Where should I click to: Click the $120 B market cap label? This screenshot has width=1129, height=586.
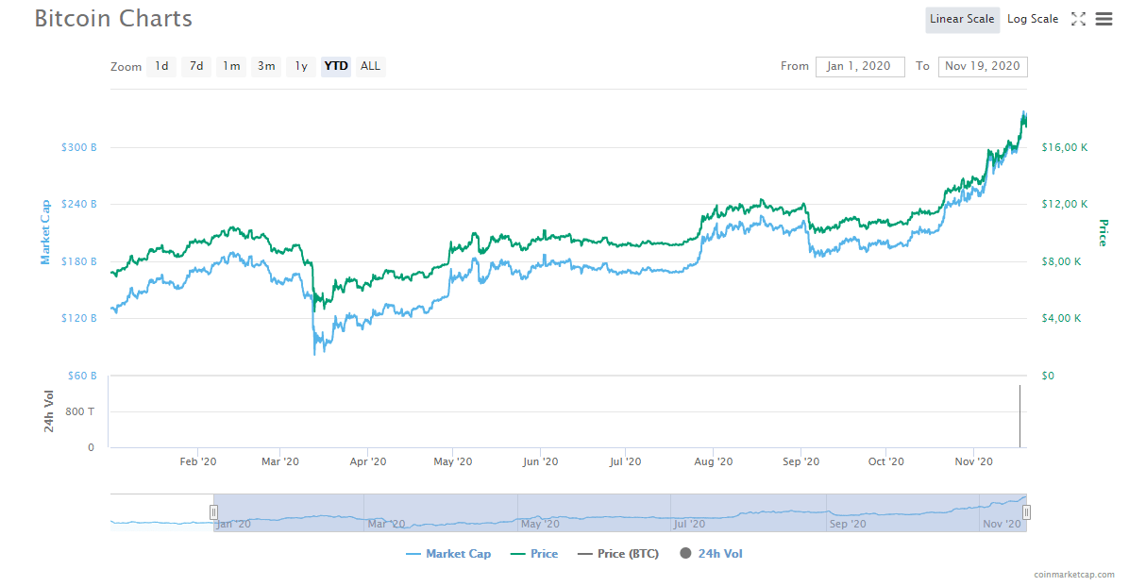(x=79, y=318)
